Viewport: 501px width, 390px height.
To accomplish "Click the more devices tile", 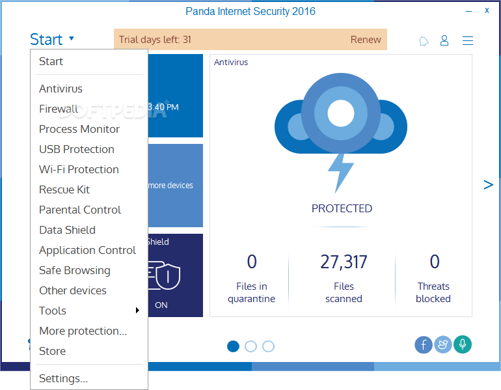I will click(x=176, y=186).
